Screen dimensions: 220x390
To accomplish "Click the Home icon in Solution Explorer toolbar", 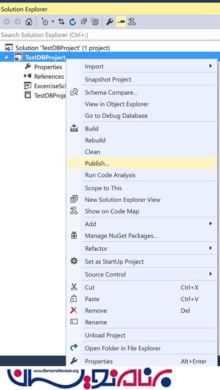I will (29, 22).
